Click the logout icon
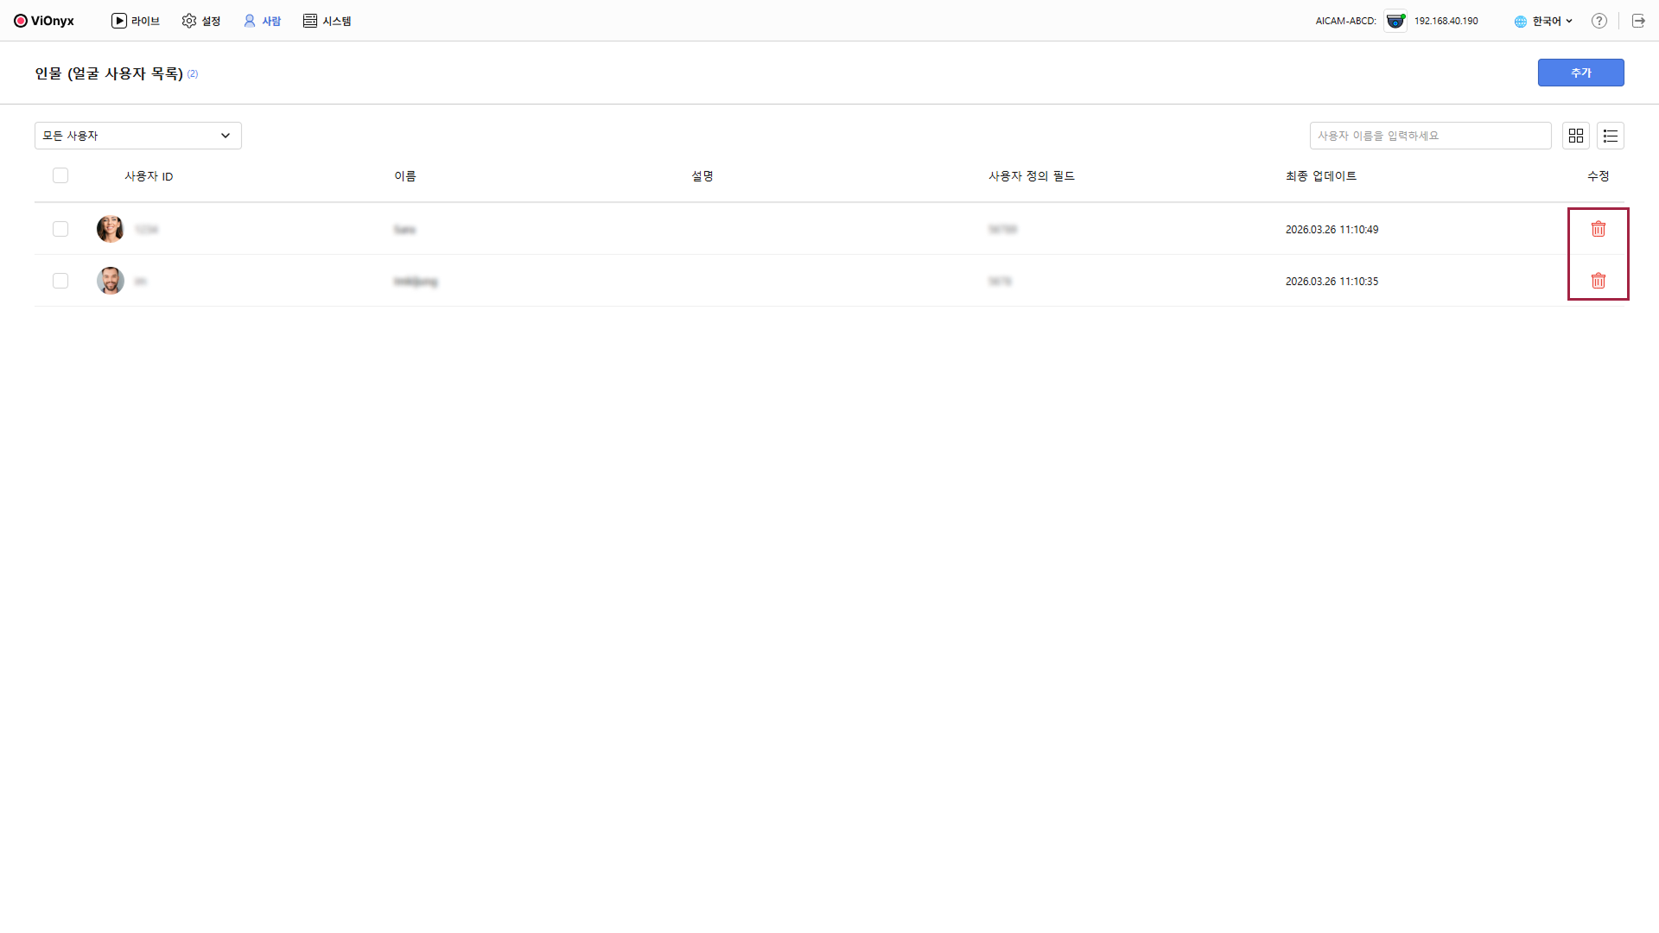This screenshot has width=1659, height=933. tap(1637, 21)
